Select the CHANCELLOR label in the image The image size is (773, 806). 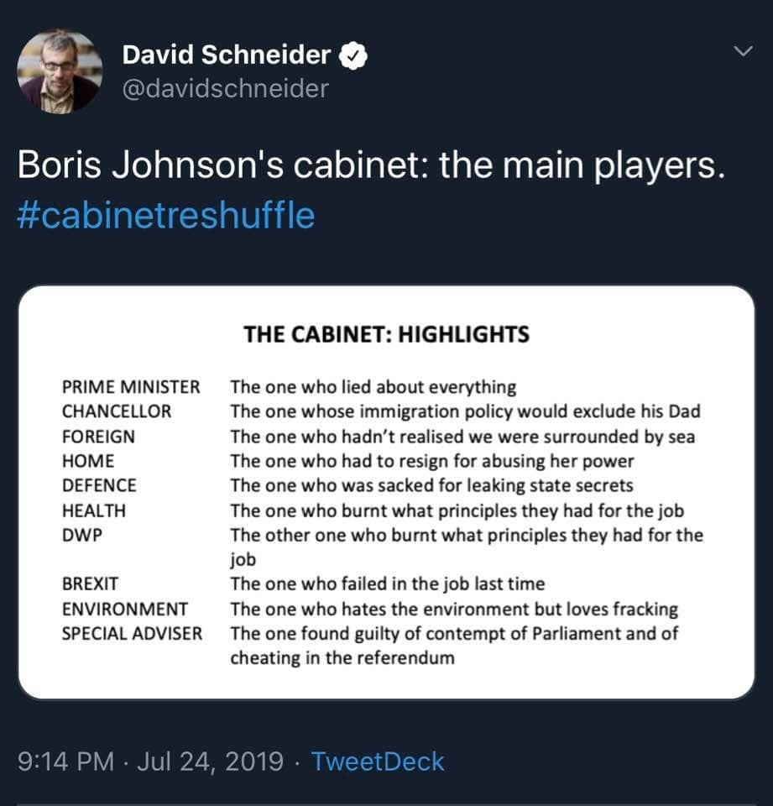click(117, 411)
